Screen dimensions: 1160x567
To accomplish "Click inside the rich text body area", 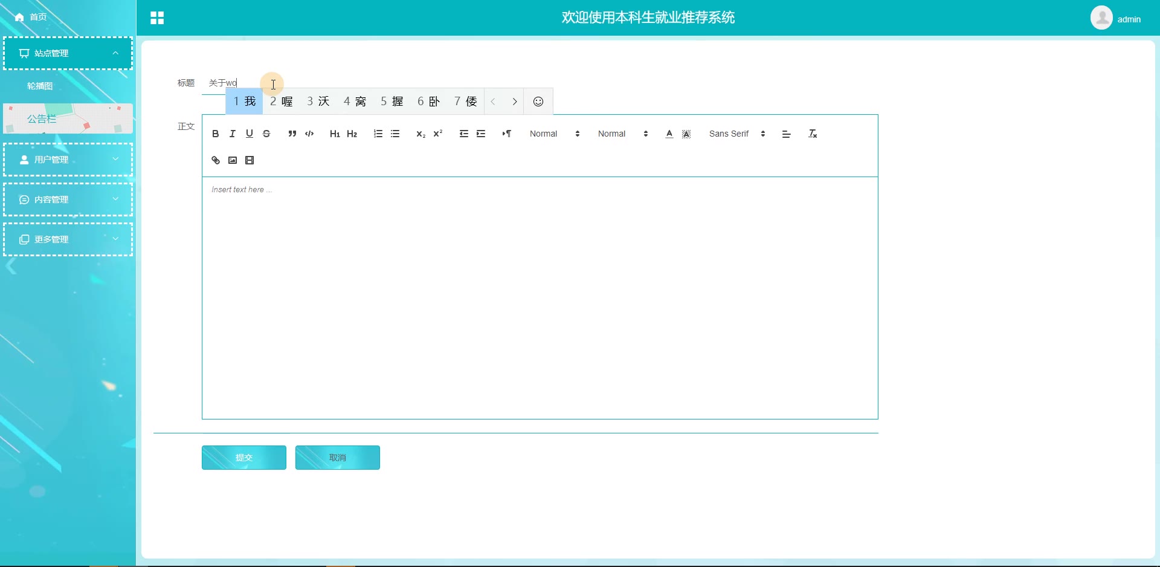I will 540,296.
